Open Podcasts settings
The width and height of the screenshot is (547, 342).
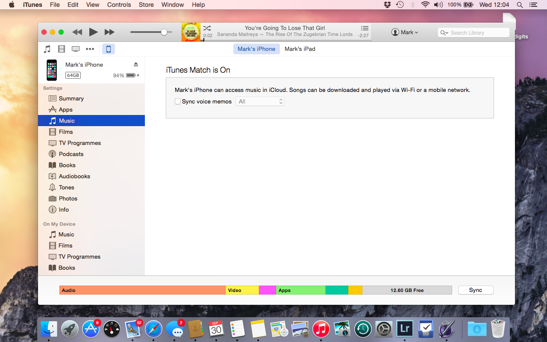point(91,154)
